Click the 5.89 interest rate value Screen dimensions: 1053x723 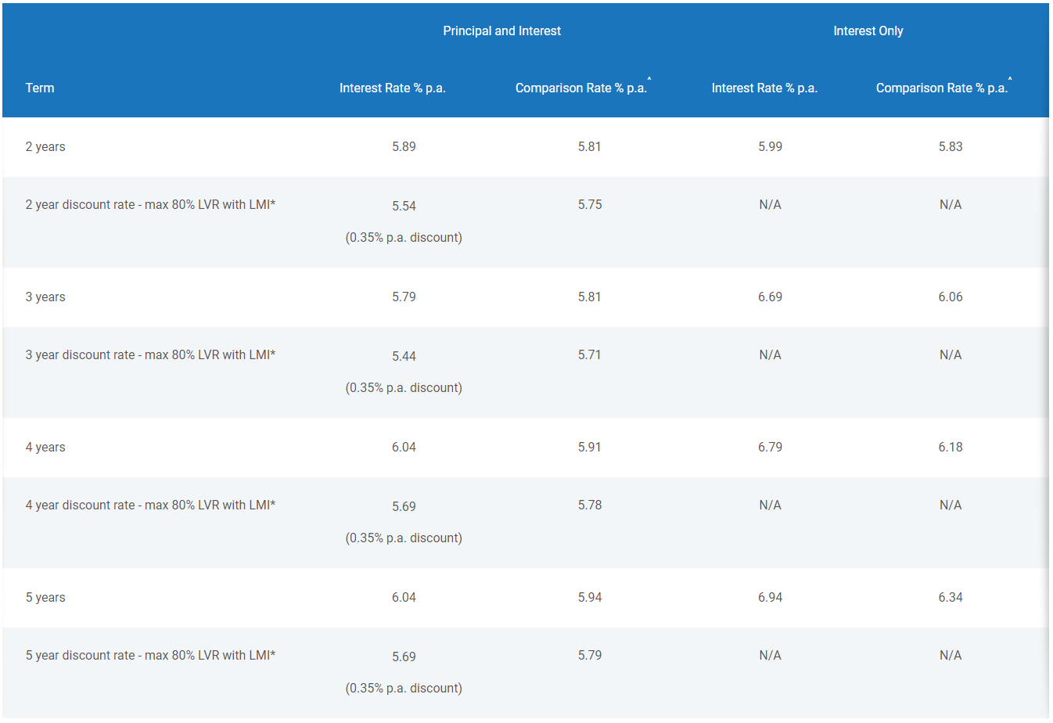(x=404, y=147)
